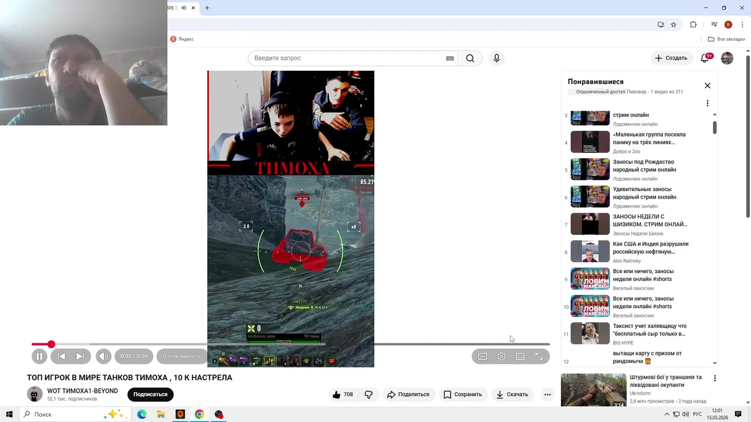The width and height of the screenshot is (751, 422).
Task: Open the 'Все закладки' bookmarks folder
Action: 726,39
